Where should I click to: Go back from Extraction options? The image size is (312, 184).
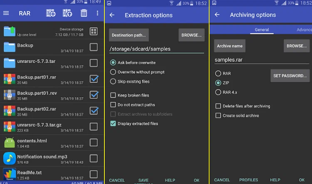(x=112, y=15)
